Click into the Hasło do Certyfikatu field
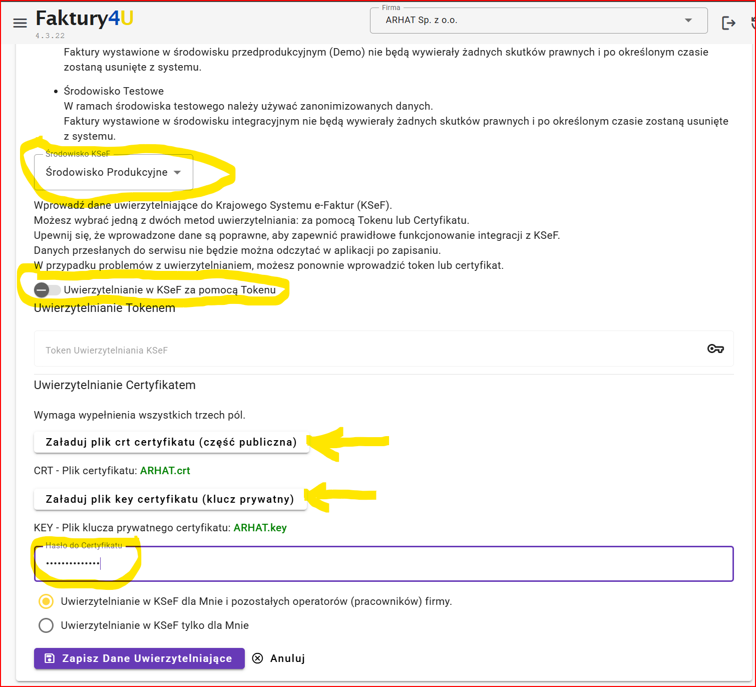756x687 pixels. click(384, 564)
